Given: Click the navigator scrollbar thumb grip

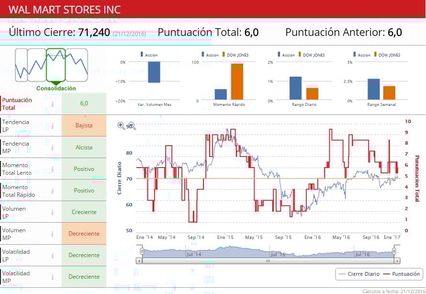Looking at the screenshot, I should (x=268, y=261).
